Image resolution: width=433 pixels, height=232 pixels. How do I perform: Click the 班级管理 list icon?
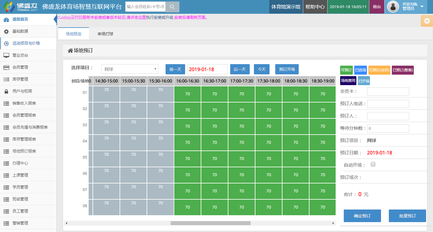click(6, 199)
